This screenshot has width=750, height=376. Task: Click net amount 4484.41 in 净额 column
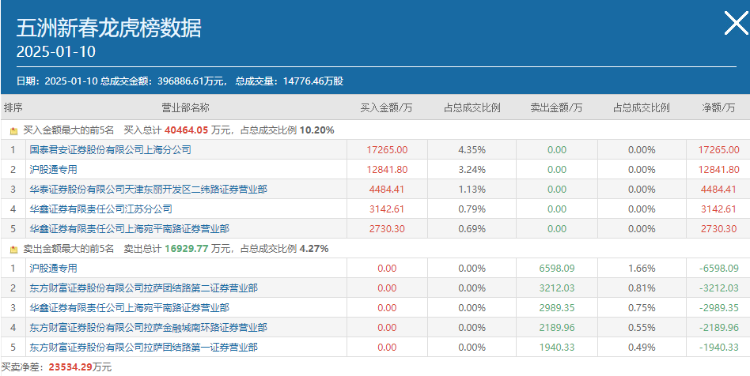[718, 190]
